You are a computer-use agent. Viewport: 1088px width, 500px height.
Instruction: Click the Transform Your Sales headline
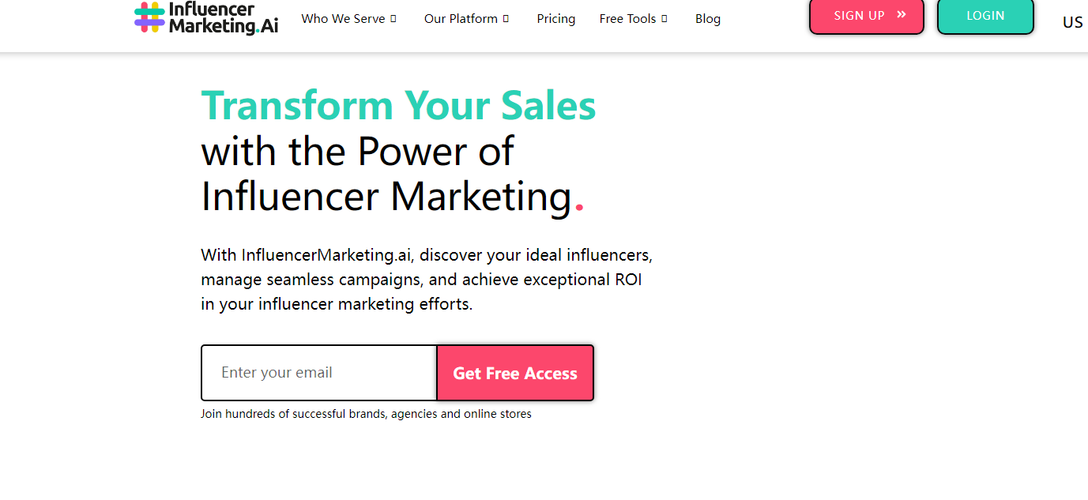pos(399,105)
